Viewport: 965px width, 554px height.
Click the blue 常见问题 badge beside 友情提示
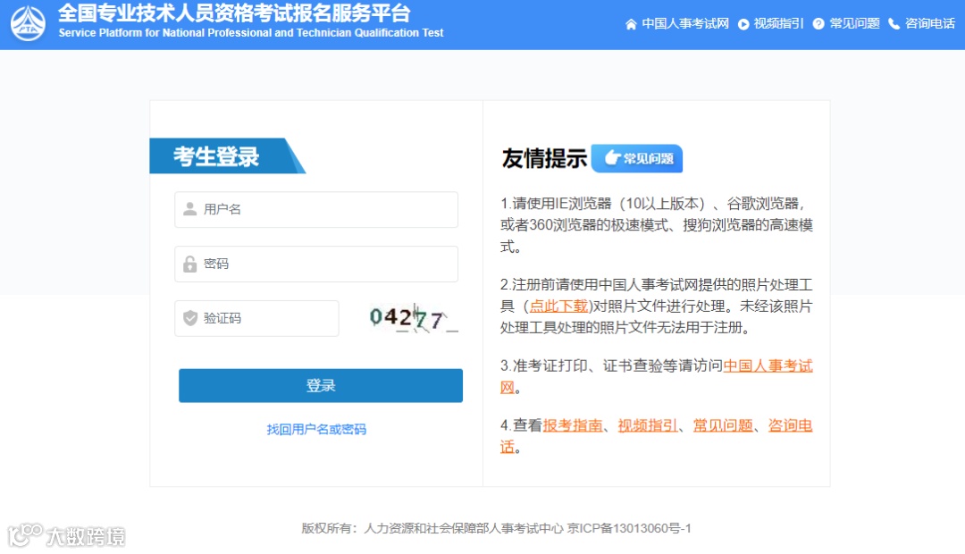(636, 158)
